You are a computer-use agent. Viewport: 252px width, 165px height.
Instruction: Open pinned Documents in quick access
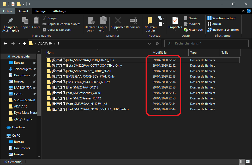point(22,75)
